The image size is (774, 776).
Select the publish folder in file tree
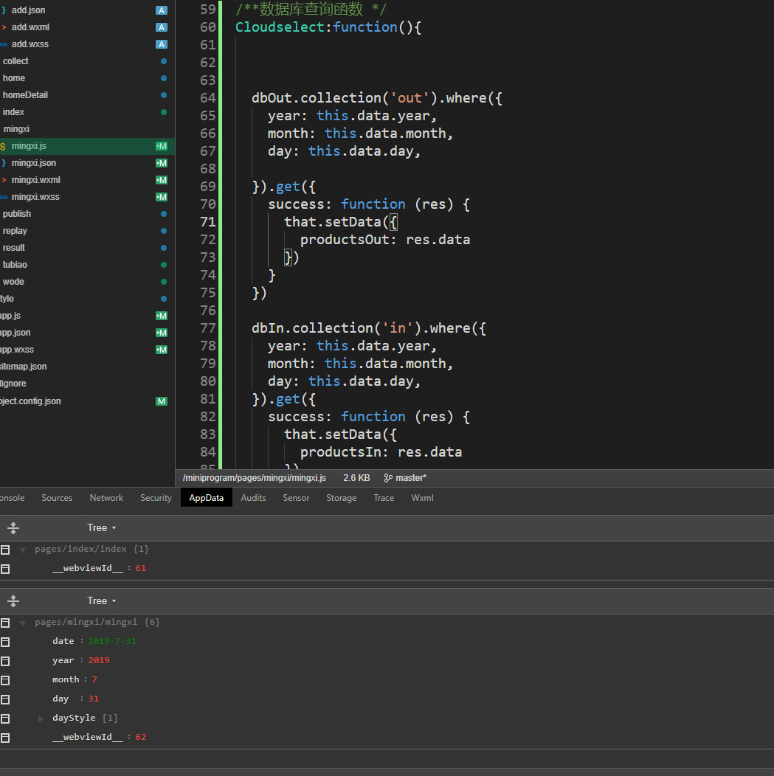tap(17, 214)
